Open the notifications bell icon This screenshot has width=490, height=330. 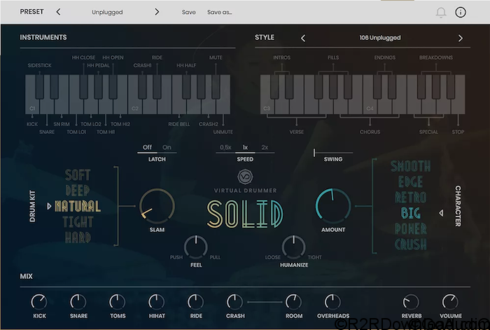pyautogui.click(x=441, y=13)
